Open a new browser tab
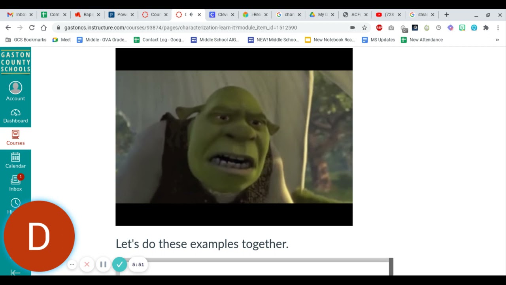This screenshot has height=285, width=506. pyautogui.click(x=447, y=15)
